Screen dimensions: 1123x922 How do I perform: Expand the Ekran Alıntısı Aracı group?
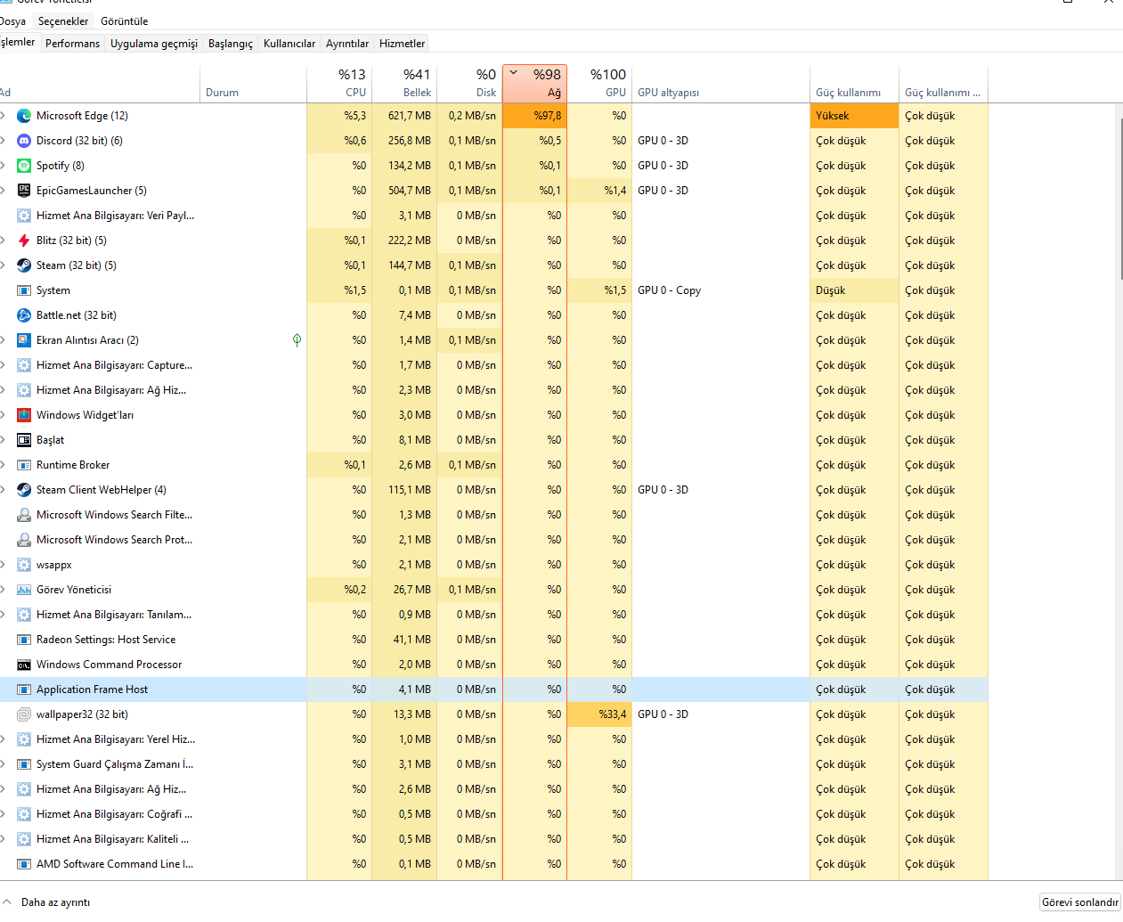click(x=3, y=340)
